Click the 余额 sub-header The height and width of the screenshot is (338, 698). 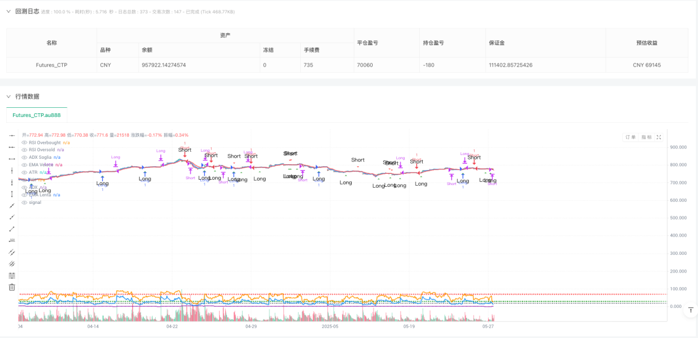click(x=199, y=50)
